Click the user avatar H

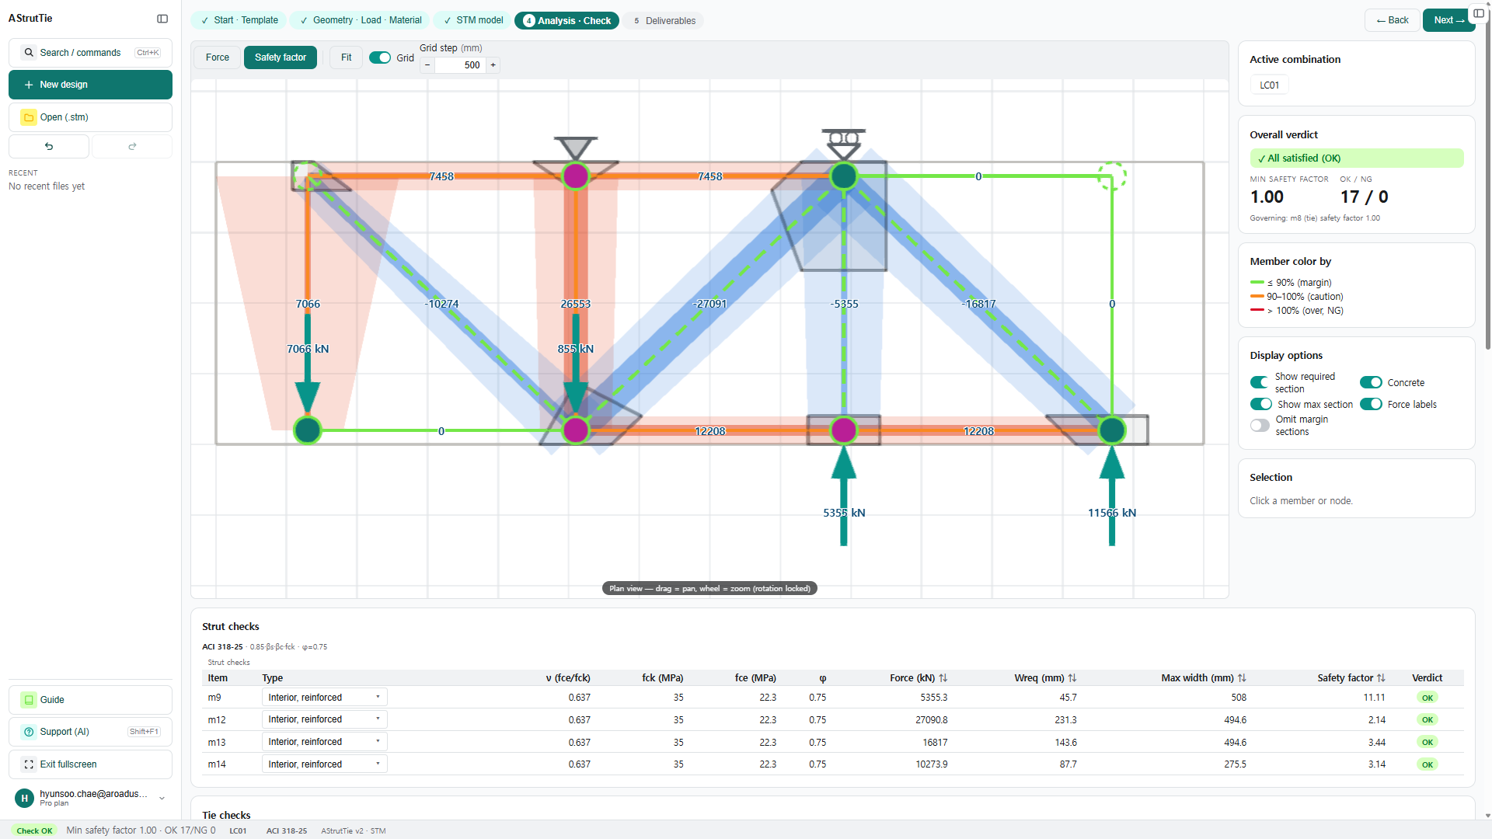click(25, 798)
